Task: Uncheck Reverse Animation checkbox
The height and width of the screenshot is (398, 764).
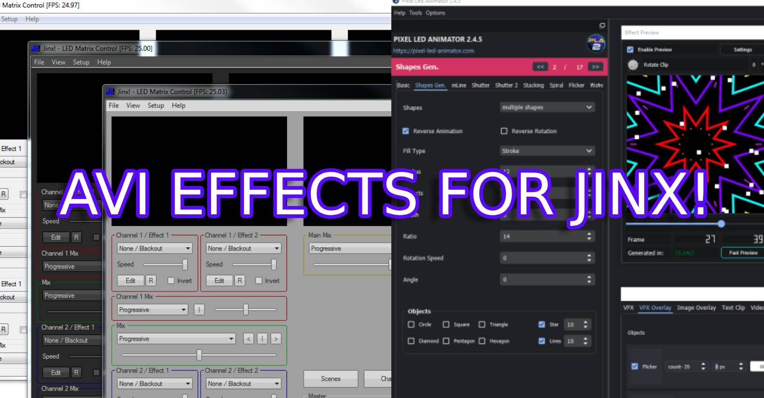Action: (x=406, y=131)
